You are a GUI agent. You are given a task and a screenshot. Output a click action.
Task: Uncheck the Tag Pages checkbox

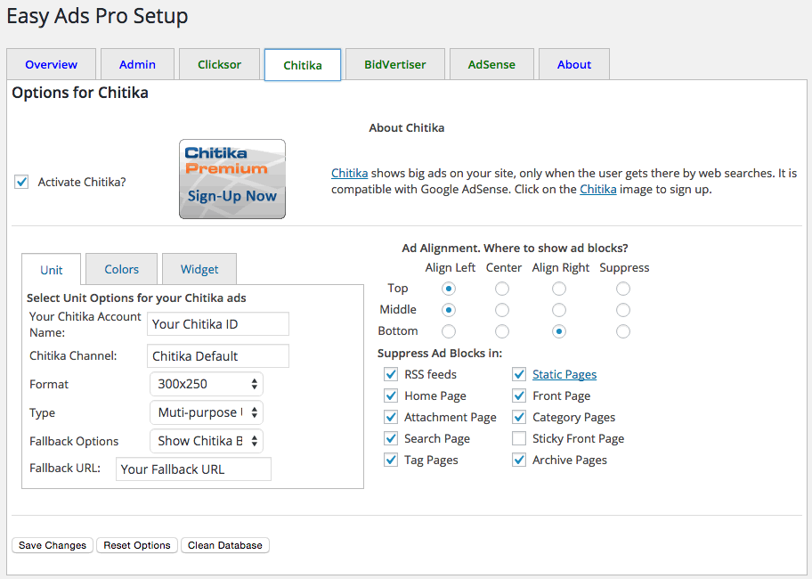click(x=391, y=460)
